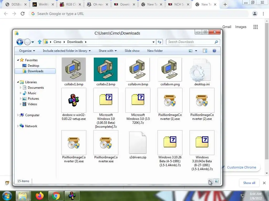Switch to RGB Chrome tab
269x201 pixels.
coord(70,4)
